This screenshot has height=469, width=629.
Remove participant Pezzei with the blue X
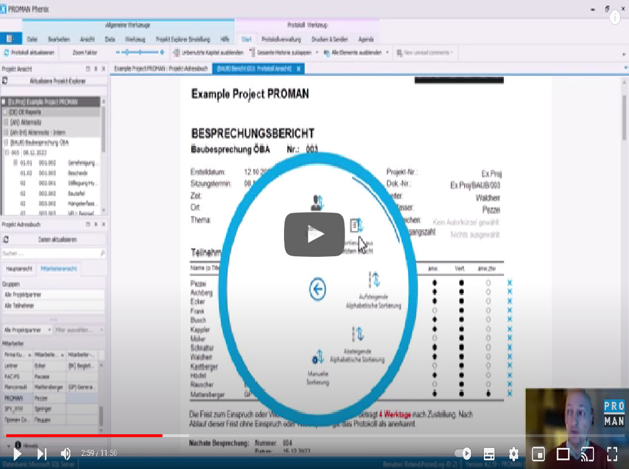[510, 283]
